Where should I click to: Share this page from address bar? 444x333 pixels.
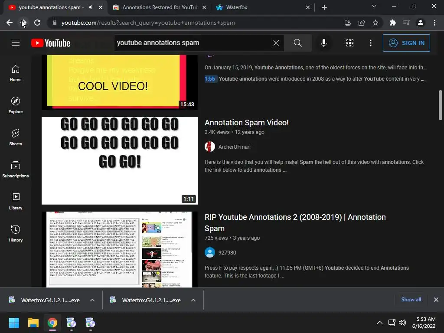coord(362,23)
